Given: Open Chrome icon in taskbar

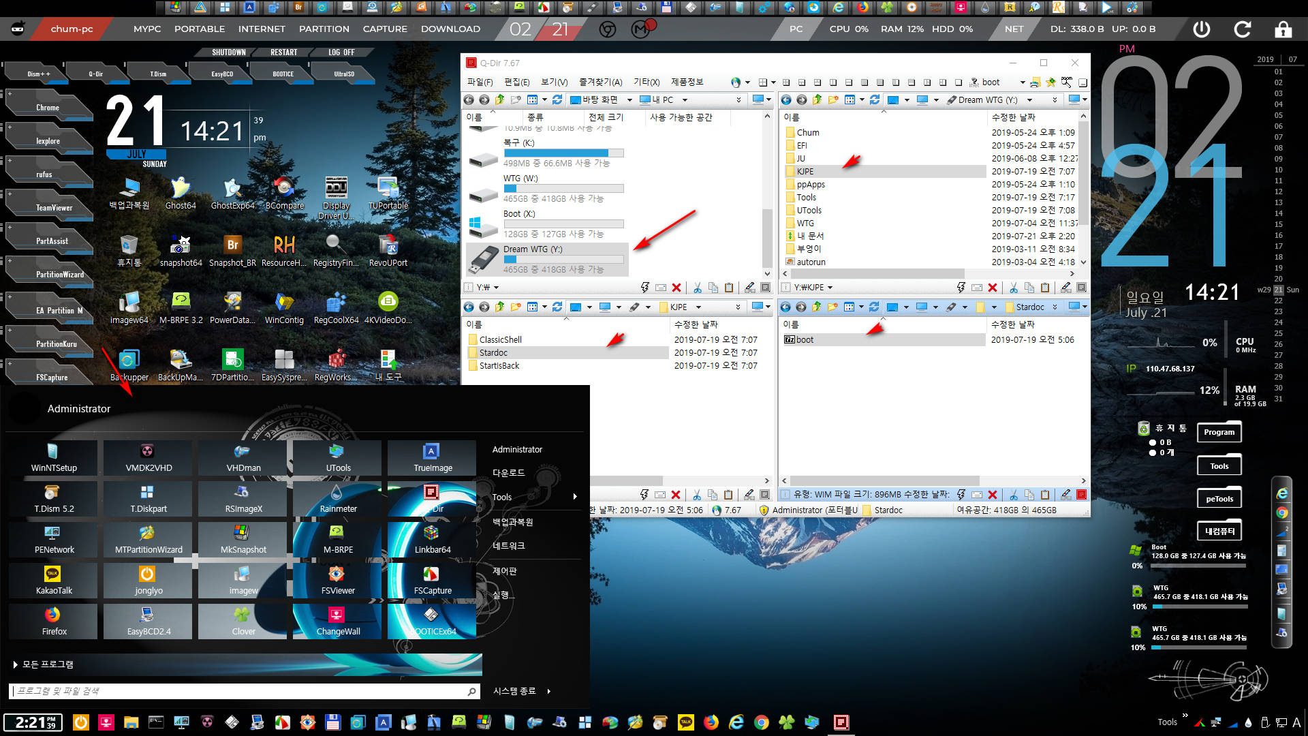Looking at the screenshot, I should tap(762, 722).
